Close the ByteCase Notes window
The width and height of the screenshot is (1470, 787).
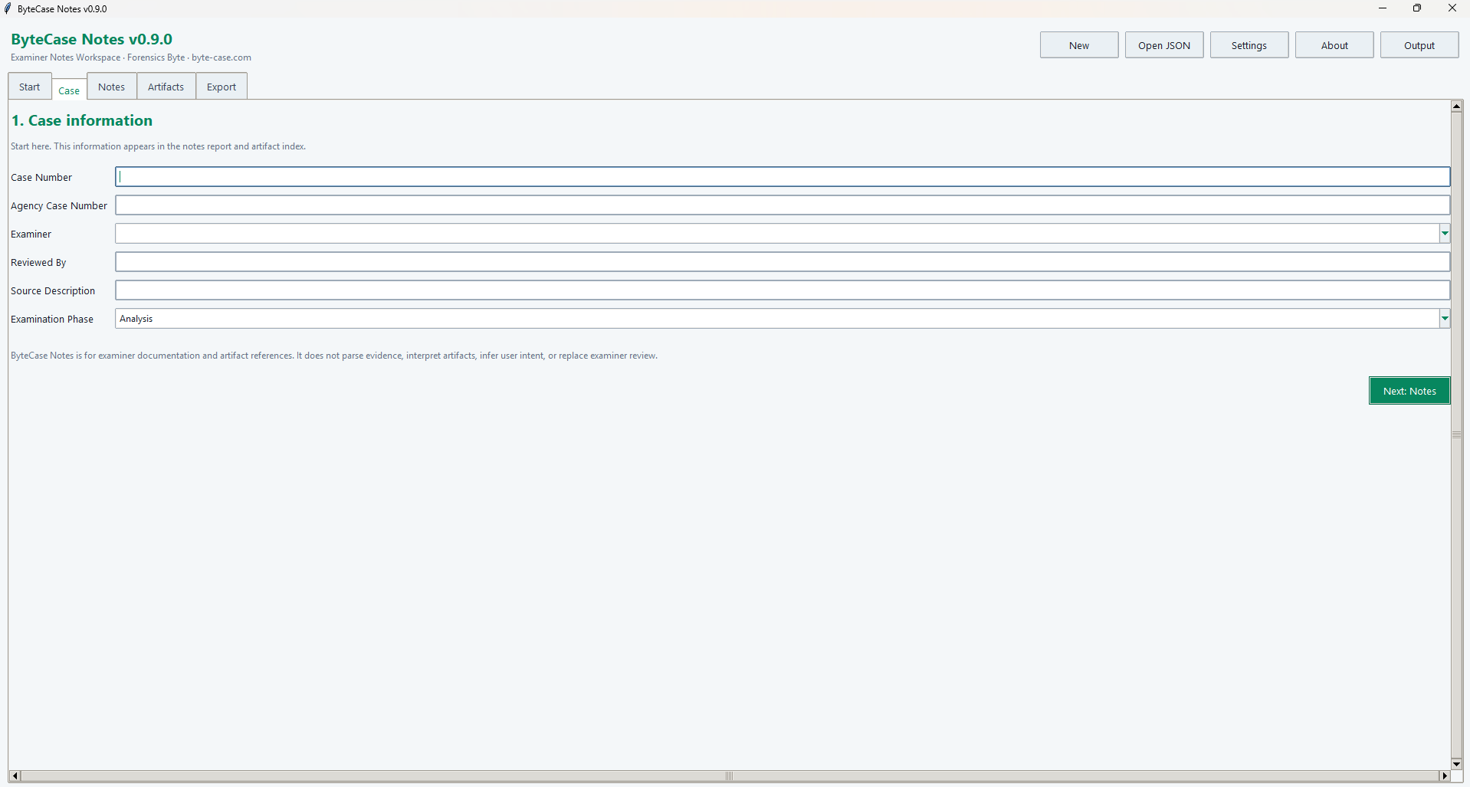coord(1452,8)
